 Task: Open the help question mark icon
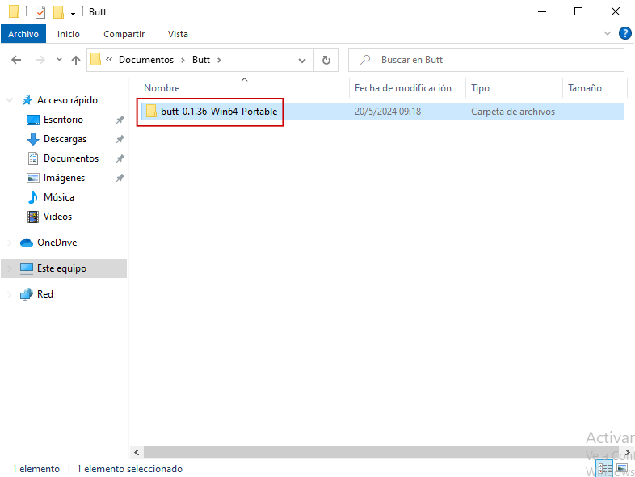pyautogui.click(x=624, y=34)
